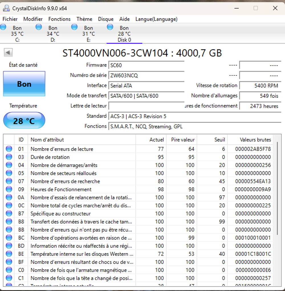The height and width of the screenshot is (291, 285).
Task: Click the 28 °C temperature button
Action: click(24, 121)
